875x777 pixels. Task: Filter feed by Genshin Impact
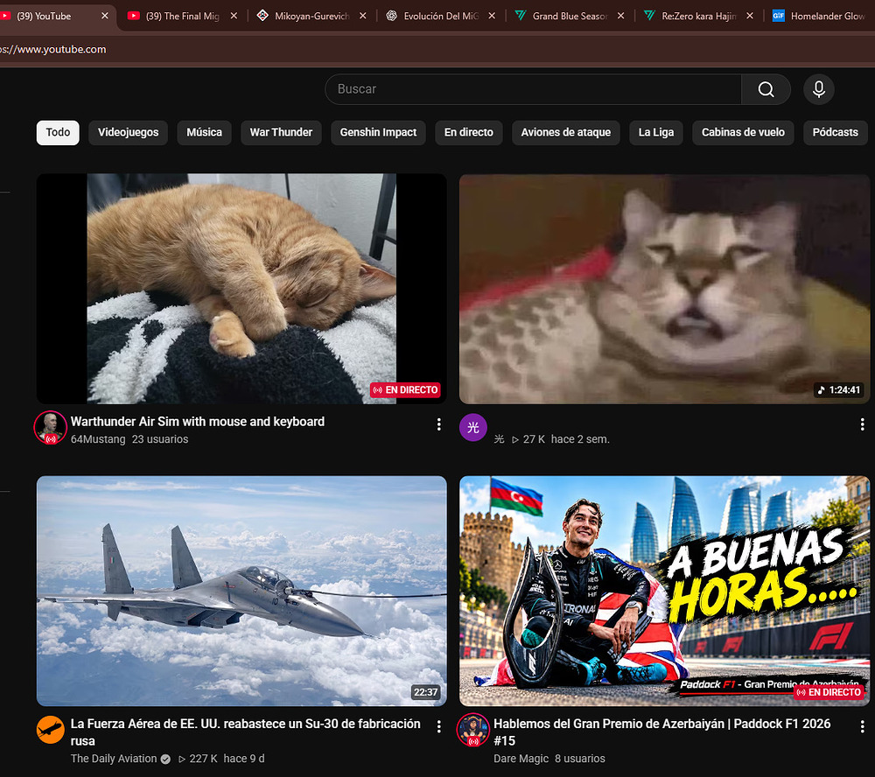pyautogui.click(x=378, y=133)
